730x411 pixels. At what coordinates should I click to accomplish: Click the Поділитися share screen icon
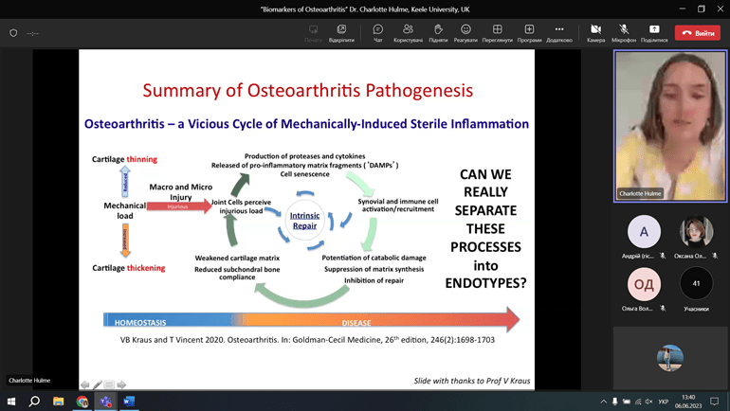coord(654,33)
